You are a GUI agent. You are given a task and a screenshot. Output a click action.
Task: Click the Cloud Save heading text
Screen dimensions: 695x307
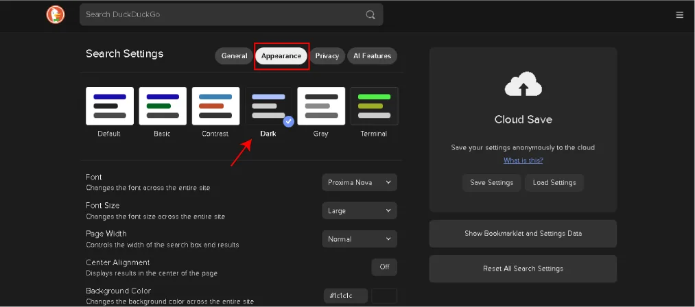523,120
